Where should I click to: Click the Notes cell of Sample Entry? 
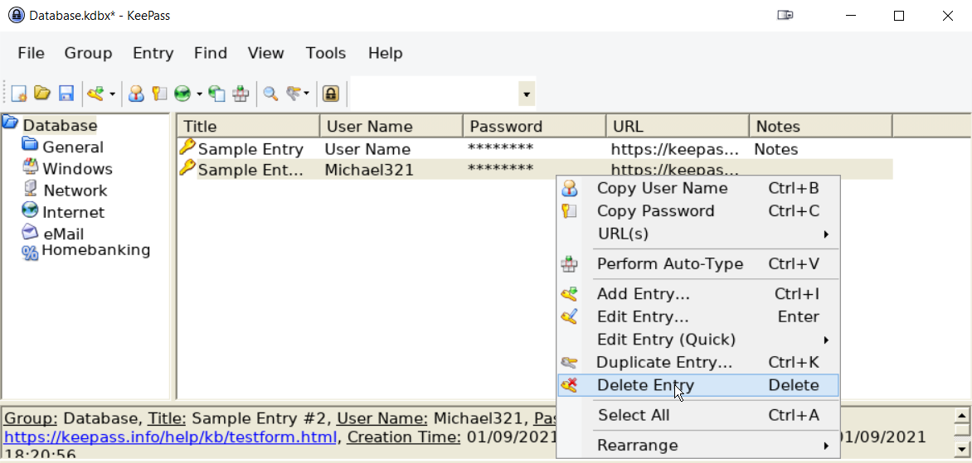(776, 149)
